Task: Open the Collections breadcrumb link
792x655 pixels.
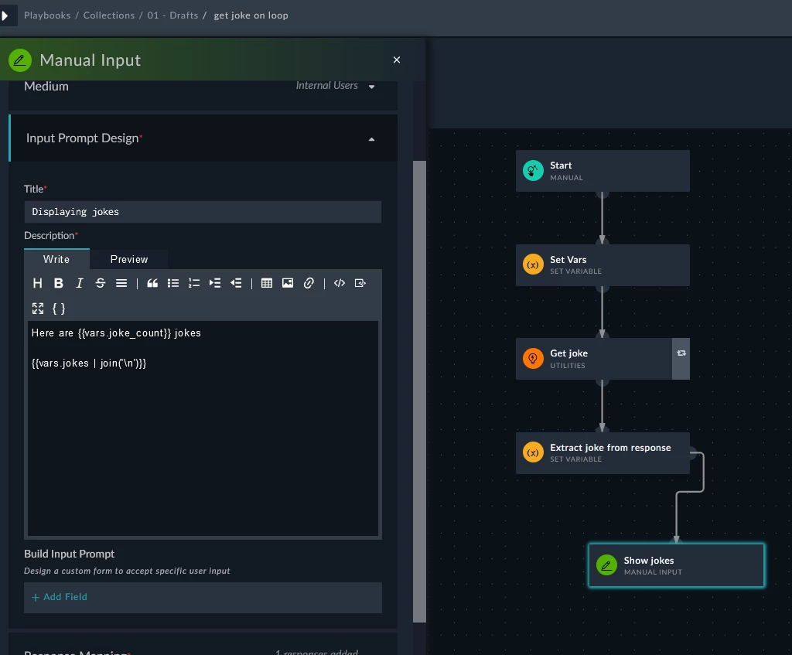Action: pyautogui.click(x=109, y=15)
